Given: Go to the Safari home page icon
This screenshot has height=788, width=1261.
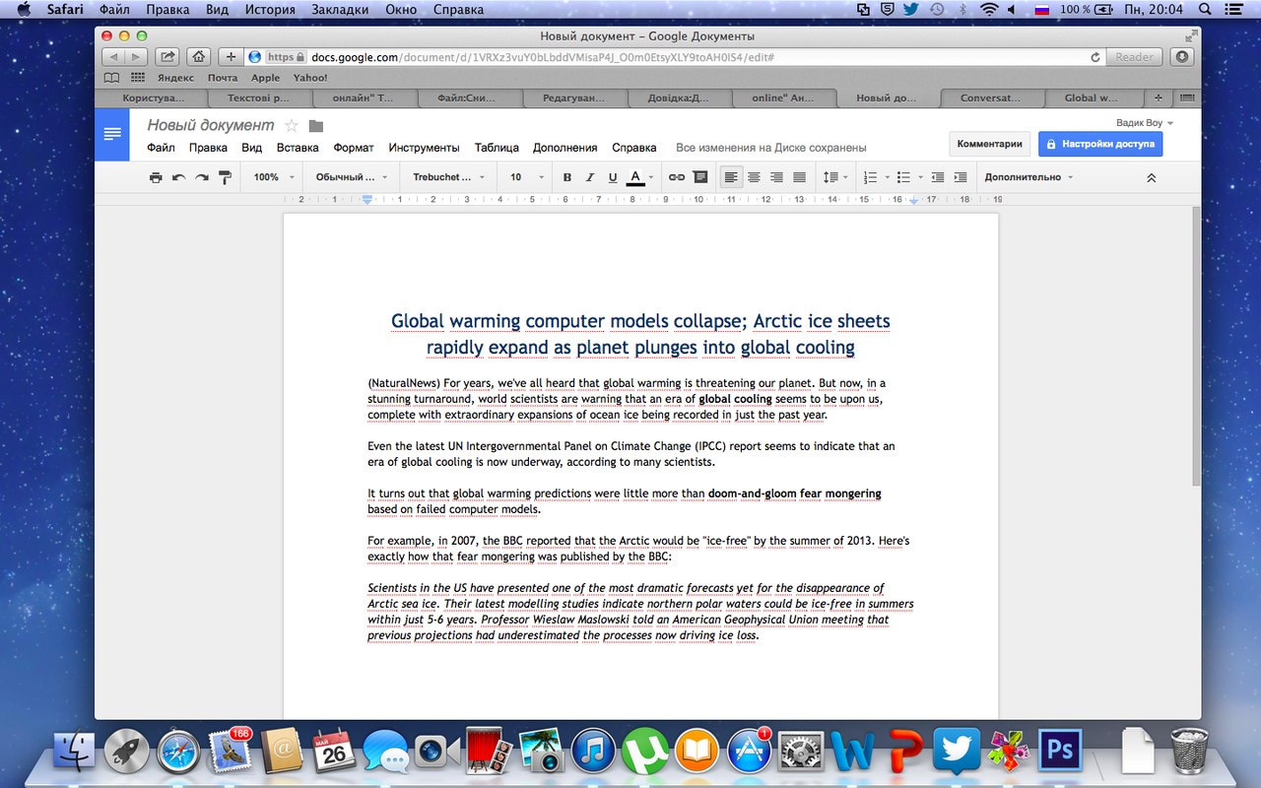Looking at the screenshot, I should coord(199,57).
